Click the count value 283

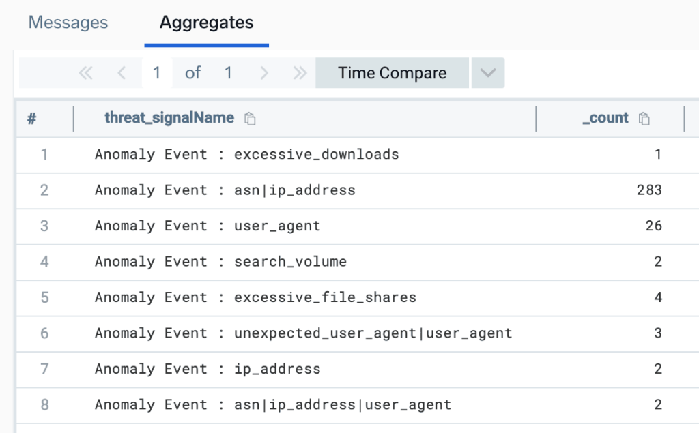[x=651, y=190]
